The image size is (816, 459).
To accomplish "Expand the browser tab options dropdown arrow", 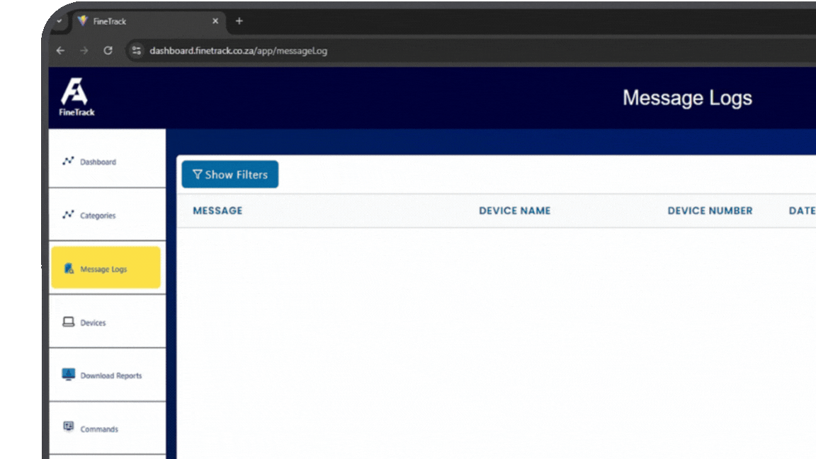I will (59, 21).
